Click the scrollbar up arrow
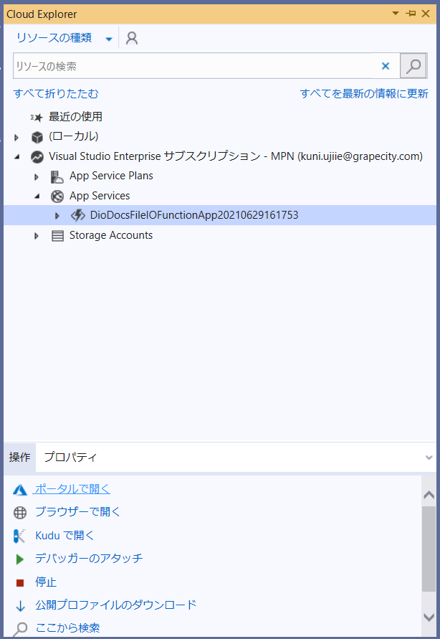Screen dimensions: 440x639 point(429,495)
